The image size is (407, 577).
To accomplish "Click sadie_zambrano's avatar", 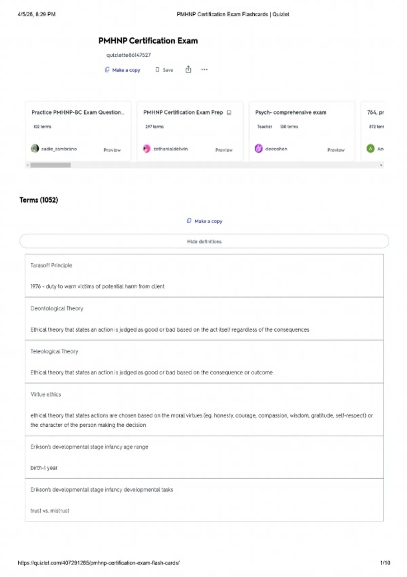I will (35, 148).
